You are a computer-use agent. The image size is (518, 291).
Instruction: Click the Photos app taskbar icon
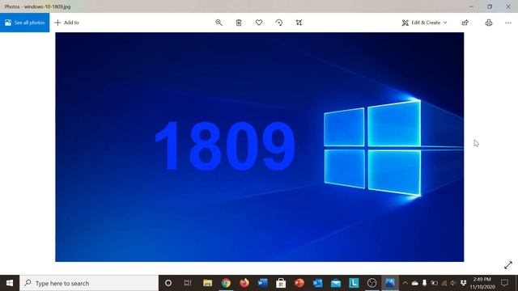click(390, 283)
